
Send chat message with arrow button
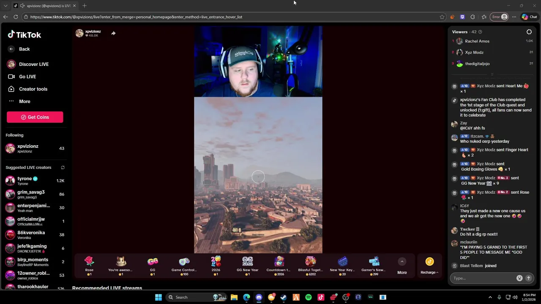point(528,278)
